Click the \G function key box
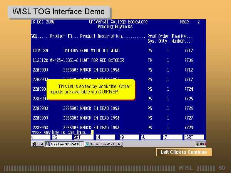Image resolution: width=231 pixels, height=173 pixels. 62,137
